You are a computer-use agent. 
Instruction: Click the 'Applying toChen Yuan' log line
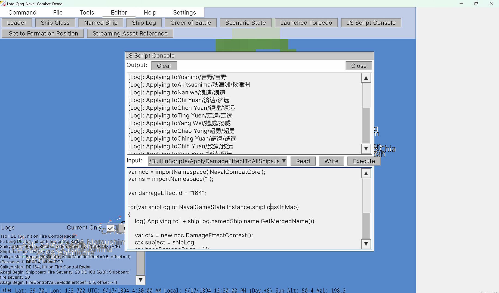(x=181, y=108)
